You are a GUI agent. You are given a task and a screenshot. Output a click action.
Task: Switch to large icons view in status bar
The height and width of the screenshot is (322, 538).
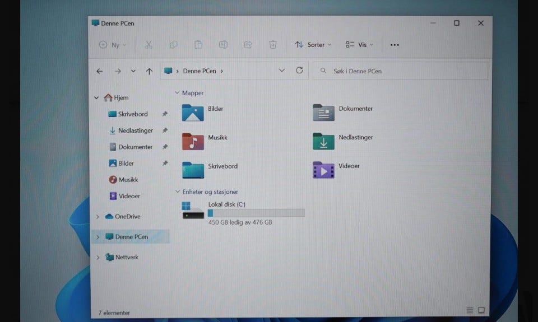tap(481, 310)
